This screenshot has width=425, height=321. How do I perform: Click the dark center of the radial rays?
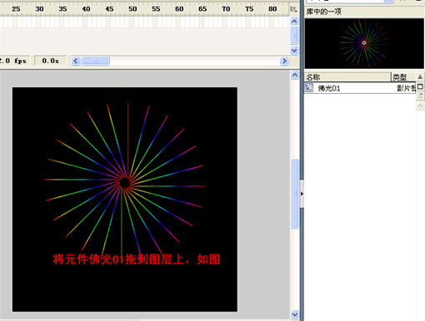point(124,183)
